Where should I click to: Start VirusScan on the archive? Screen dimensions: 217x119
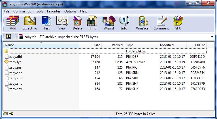pyautogui.click(x=143, y=23)
